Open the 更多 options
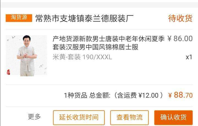 click(34, 117)
